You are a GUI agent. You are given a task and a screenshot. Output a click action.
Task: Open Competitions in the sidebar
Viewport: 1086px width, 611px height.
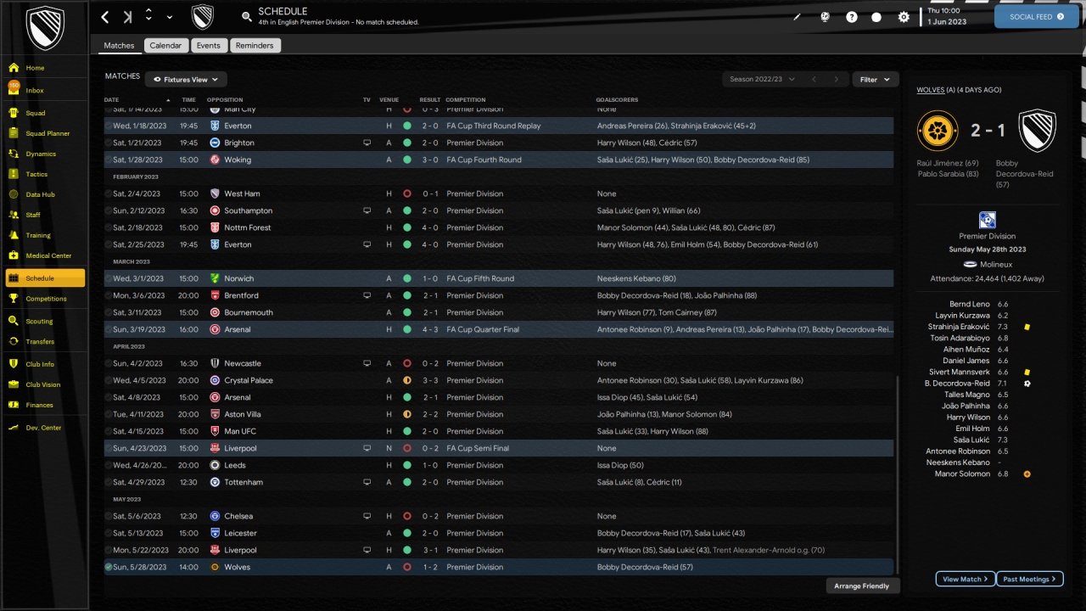click(x=45, y=299)
